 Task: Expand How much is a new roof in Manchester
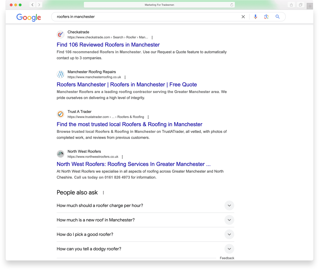click(x=145, y=220)
